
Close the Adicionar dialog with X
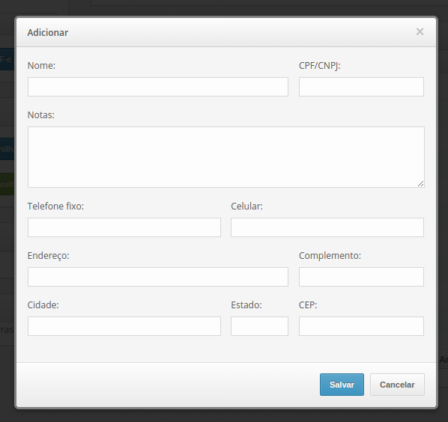[420, 31]
